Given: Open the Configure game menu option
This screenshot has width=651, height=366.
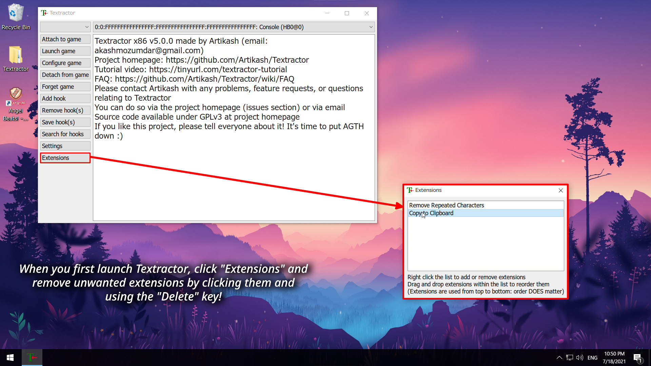Looking at the screenshot, I should [62, 63].
